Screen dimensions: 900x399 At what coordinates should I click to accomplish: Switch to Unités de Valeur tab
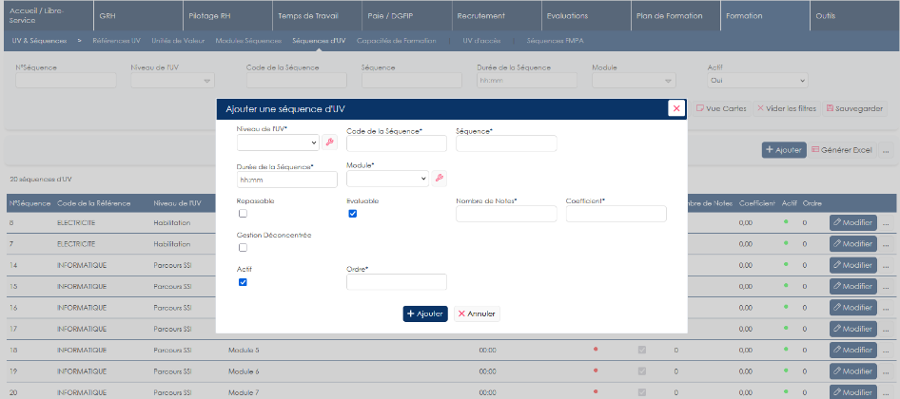point(178,41)
